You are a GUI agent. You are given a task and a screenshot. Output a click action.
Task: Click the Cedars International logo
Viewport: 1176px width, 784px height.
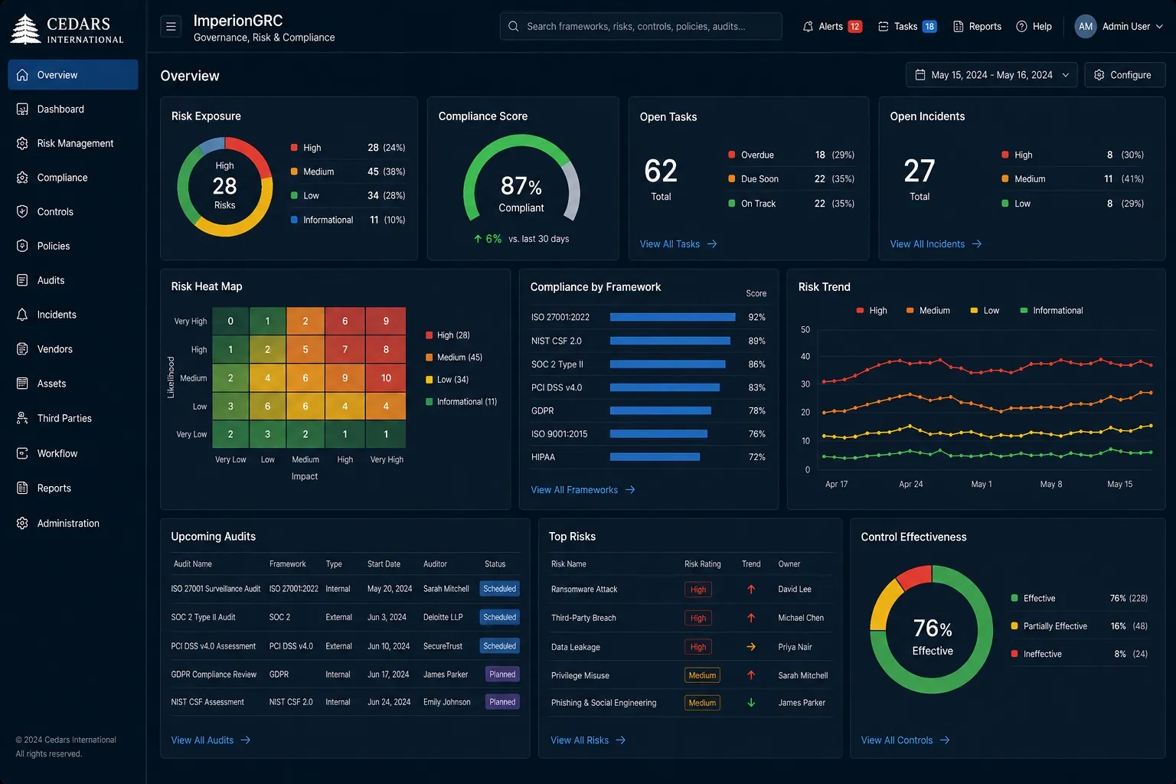click(x=67, y=29)
